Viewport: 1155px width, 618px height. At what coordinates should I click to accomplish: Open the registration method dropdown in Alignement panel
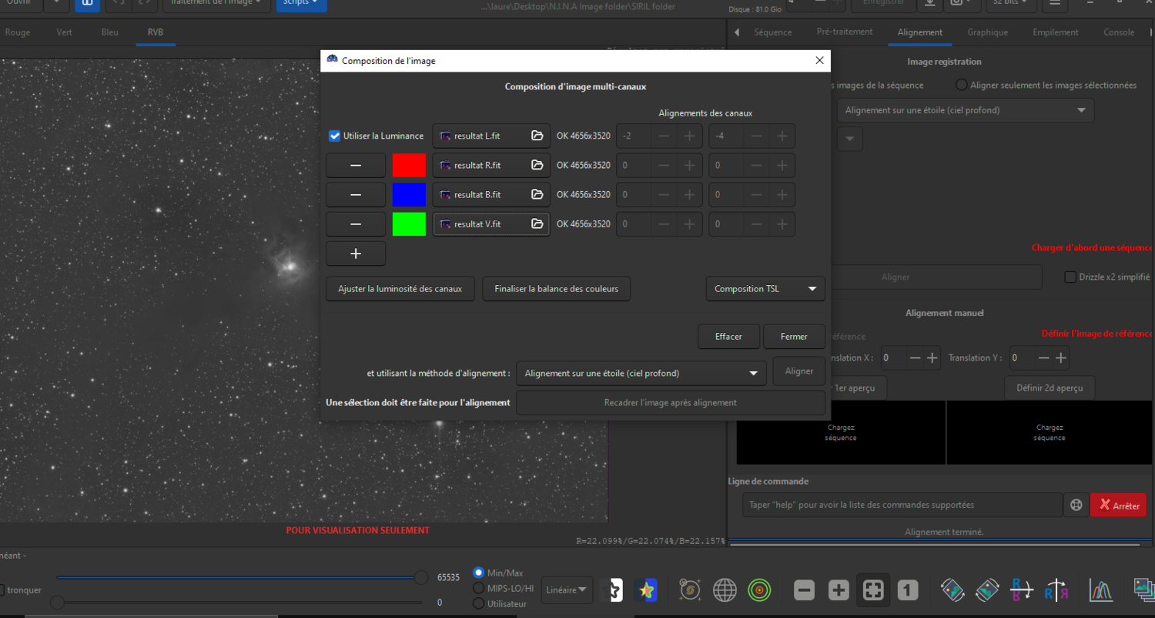(966, 110)
